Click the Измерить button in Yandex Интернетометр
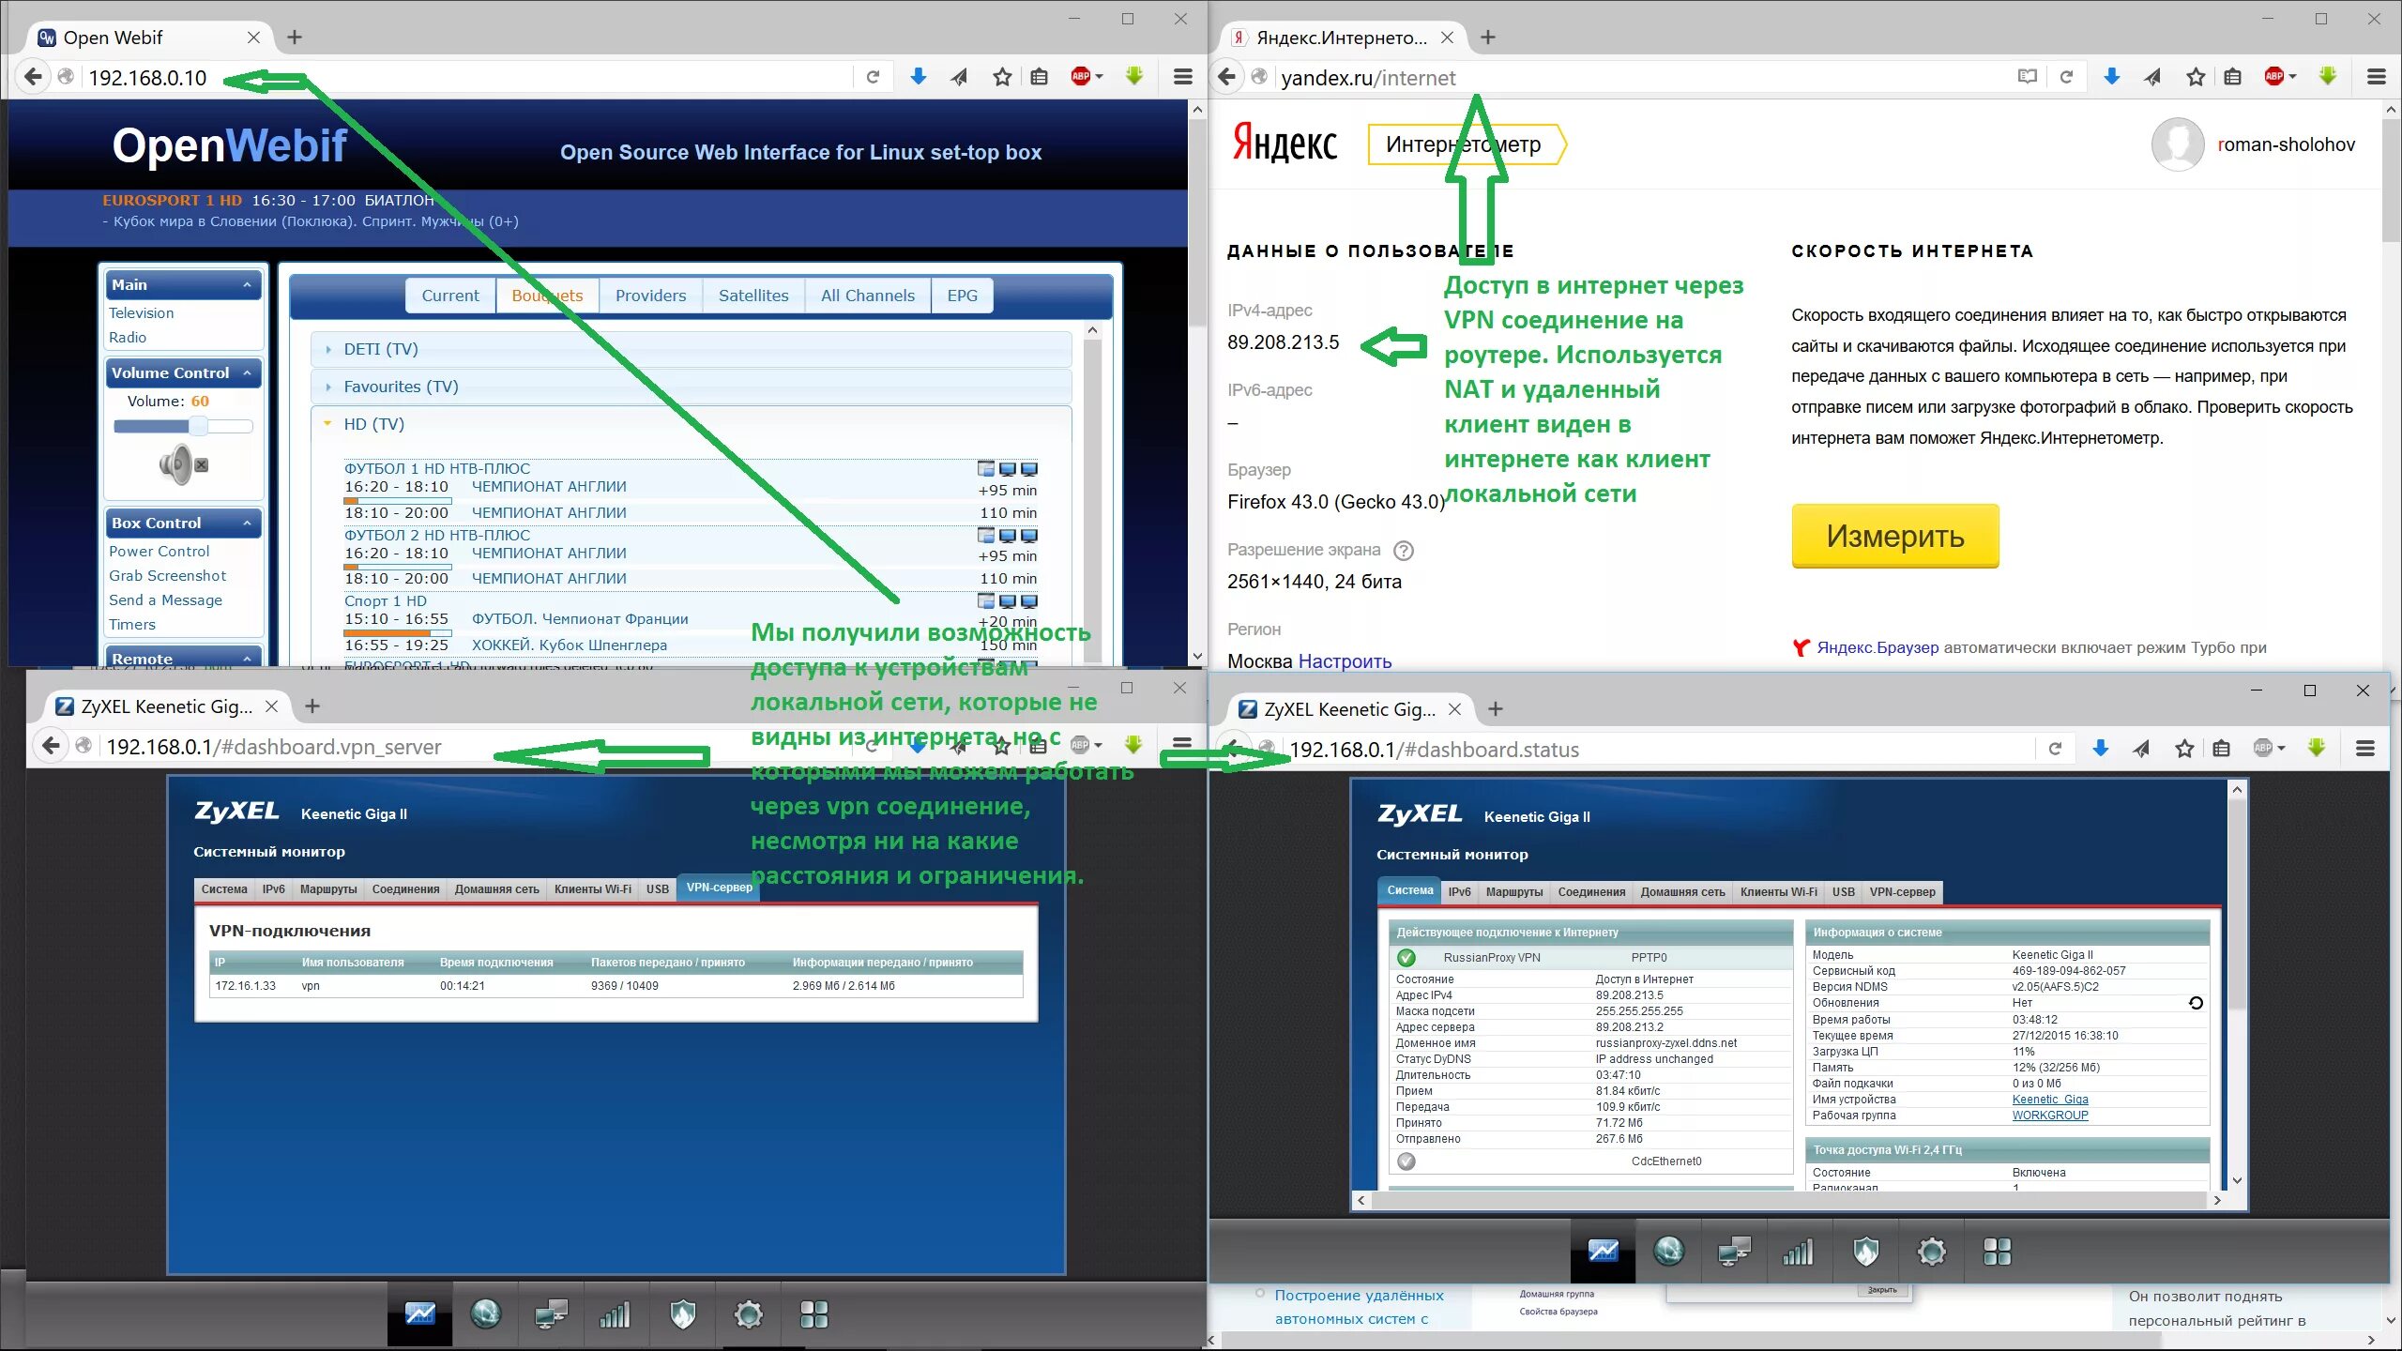Image resolution: width=2402 pixels, height=1351 pixels. click(x=1895, y=536)
